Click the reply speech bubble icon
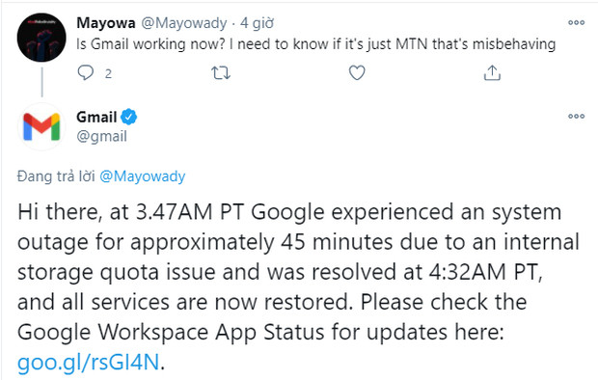598x380 pixels. 86,72
